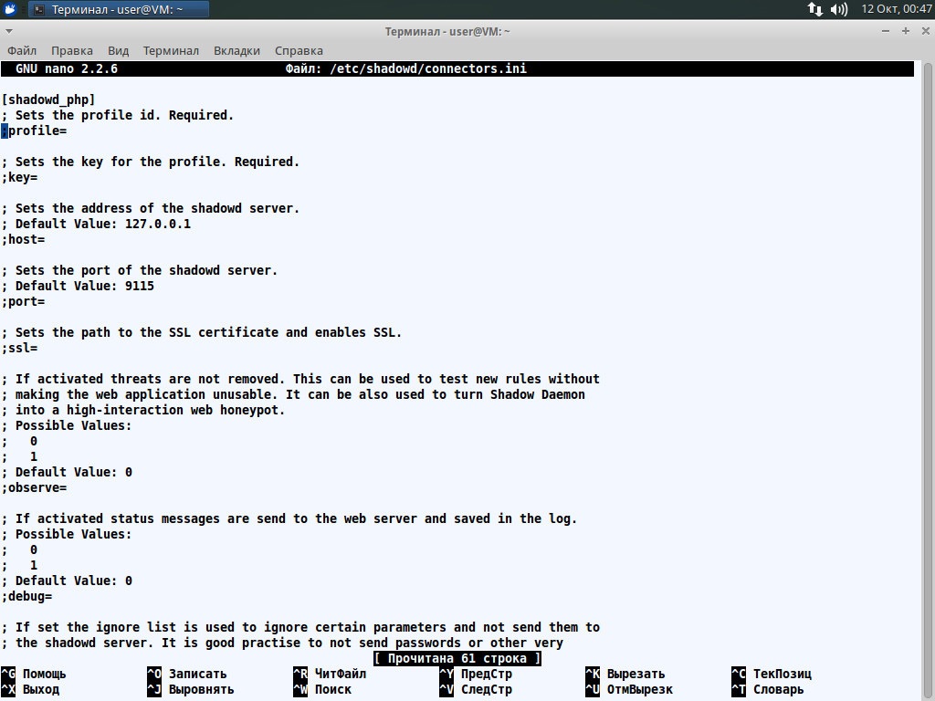Click the Xfce mouse applications menu icon
Image resolution: width=935 pixels, height=701 pixels.
pyautogui.click(x=10, y=9)
